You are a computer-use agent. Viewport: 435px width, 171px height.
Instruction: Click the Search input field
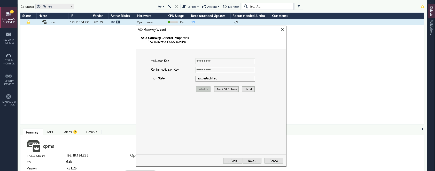coord(270,6)
